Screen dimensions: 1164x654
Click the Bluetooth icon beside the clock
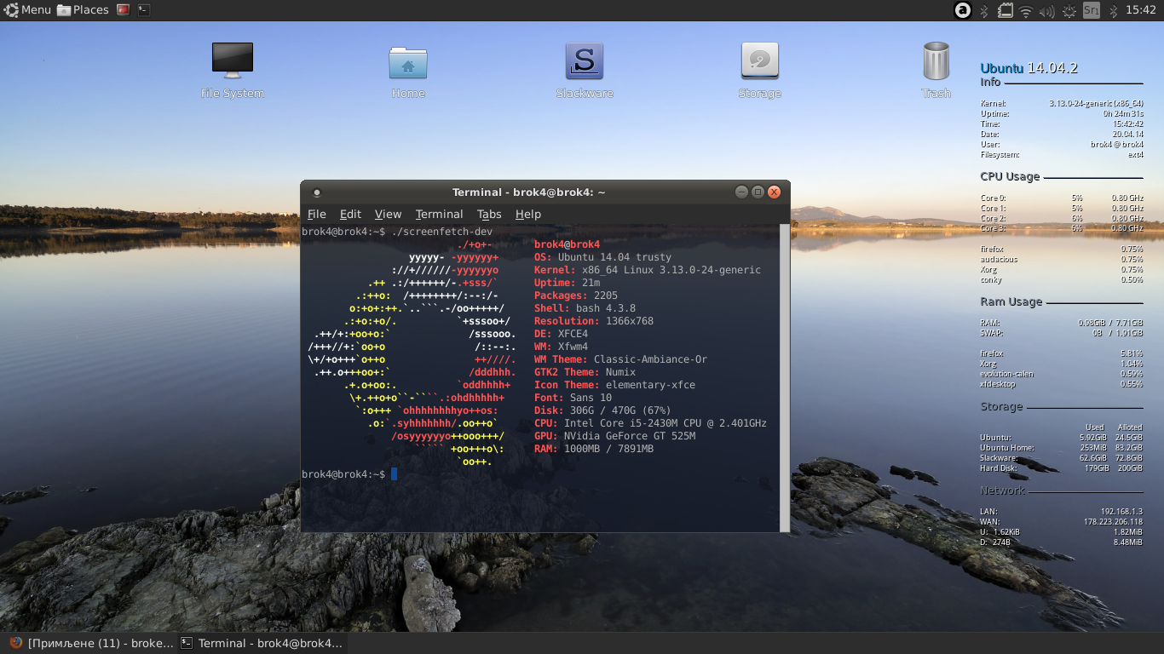1113,11
